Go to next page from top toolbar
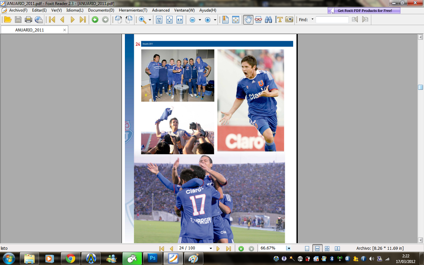This screenshot has height=265, width=424. tap(73, 20)
